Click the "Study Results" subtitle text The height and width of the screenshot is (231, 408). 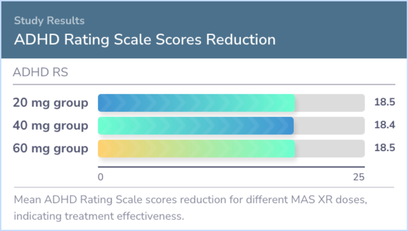pyautogui.click(x=49, y=20)
